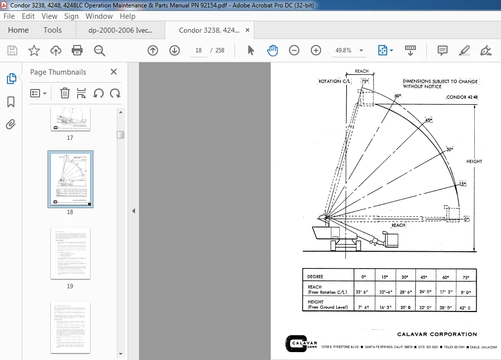
Task: Go to previous page with up arrow
Action: pyautogui.click(x=153, y=50)
